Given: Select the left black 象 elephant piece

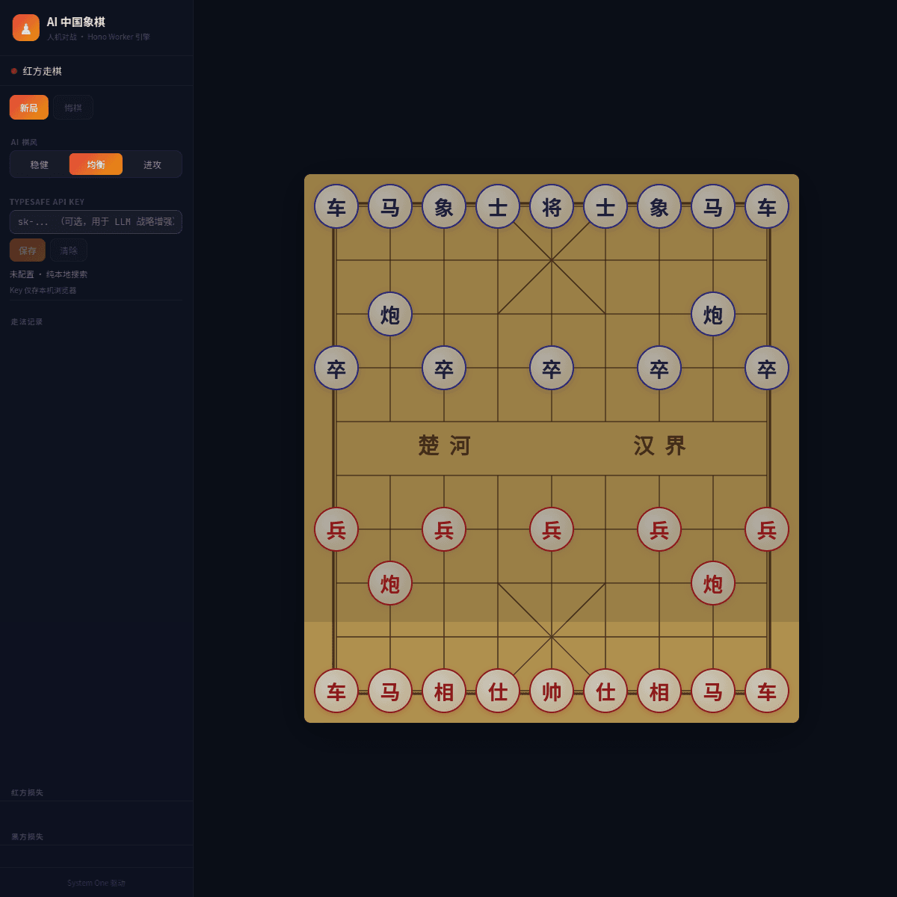Looking at the screenshot, I should click(444, 206).
